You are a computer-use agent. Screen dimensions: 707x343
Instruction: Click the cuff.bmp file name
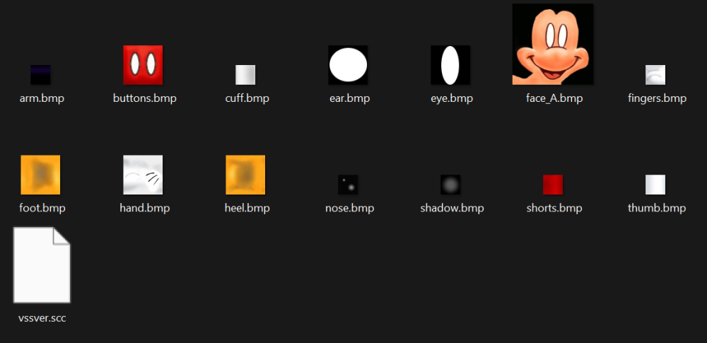click(247, 98)
